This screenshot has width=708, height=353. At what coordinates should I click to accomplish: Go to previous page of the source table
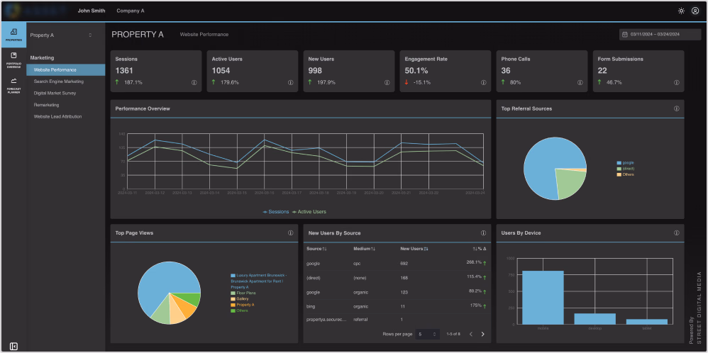[471, 334]
